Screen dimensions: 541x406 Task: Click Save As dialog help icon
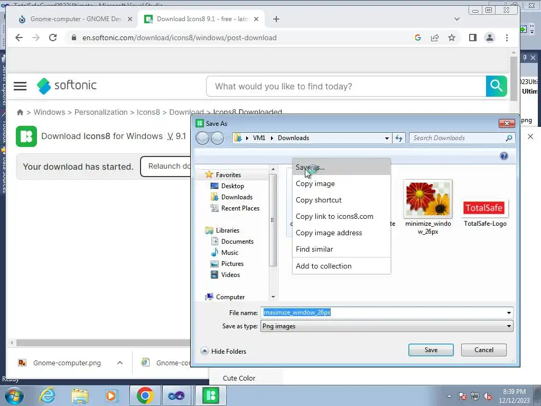tap(503, 156)
